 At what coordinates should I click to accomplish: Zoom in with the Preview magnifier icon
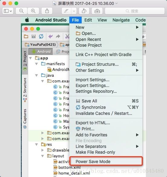(33, 11)
